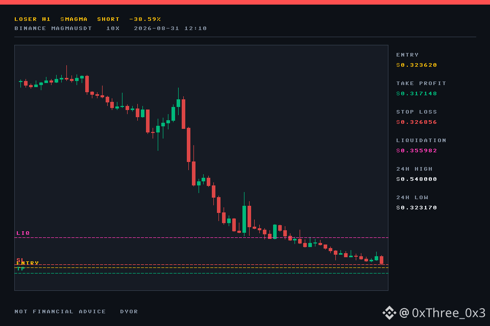Select the entry price $0.323620
490x326 pixels.
(x=416, y=65)
